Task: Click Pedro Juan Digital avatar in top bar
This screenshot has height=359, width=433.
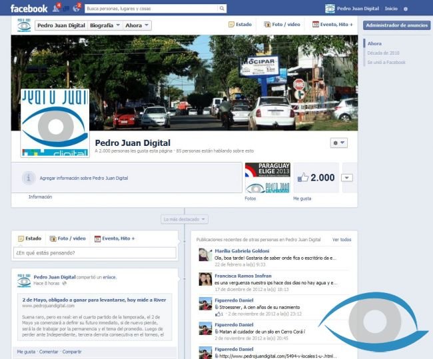Action: tap(330, 9)
